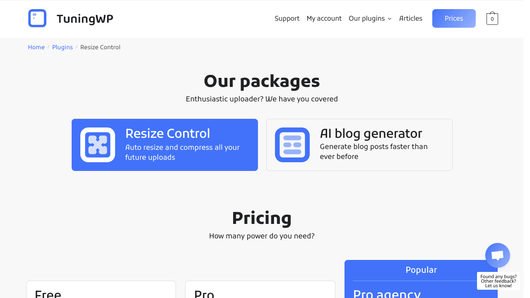Click the Found any bugs feedback label
This screenshot has width=530, height=298.
coord(498,281)
